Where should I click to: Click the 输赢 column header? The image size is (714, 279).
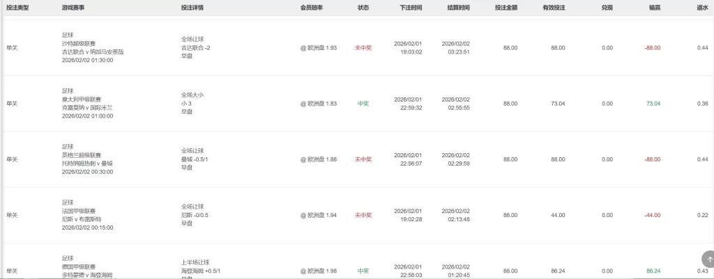pyautogui.click(x=653, y=8)
